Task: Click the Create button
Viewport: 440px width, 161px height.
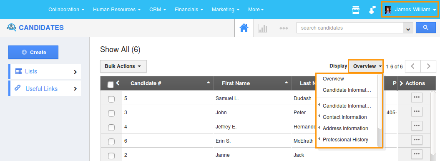Action: 33,52
